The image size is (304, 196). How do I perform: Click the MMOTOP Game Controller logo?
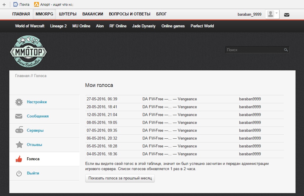point(28,52)
